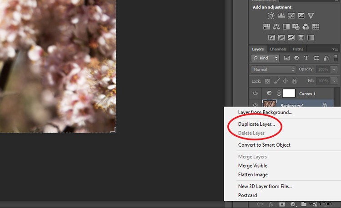Choose Merge Visible
341x208 pixels.
pyautogui.click(x=253, y=166)
